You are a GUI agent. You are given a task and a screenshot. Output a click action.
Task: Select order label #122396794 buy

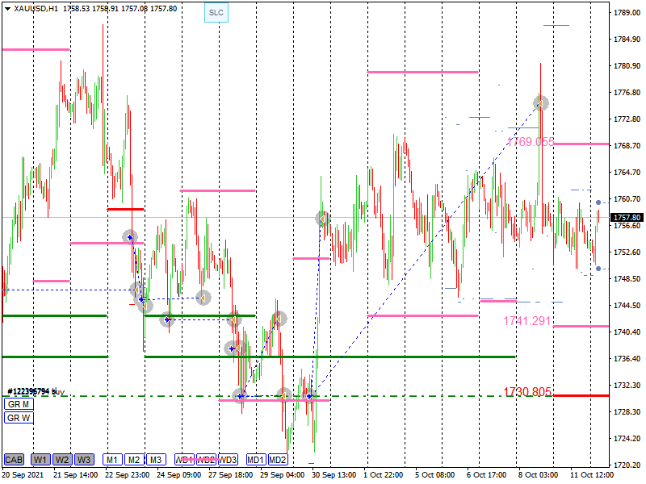[36, 391]
